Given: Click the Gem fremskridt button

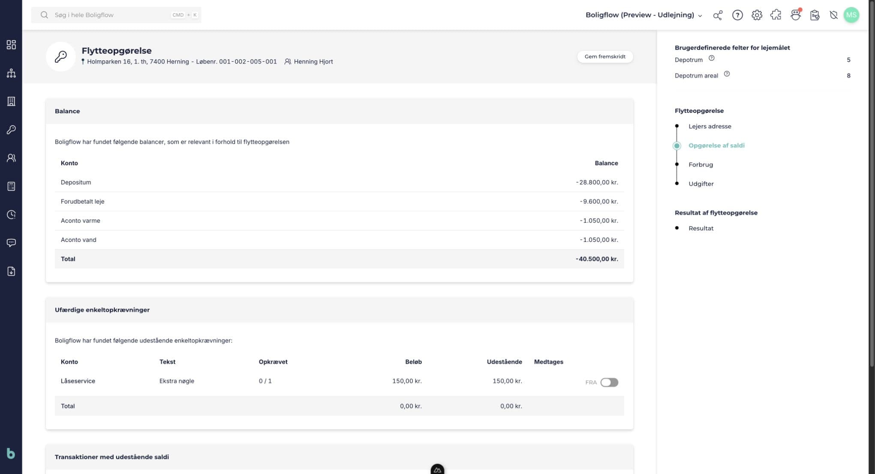Looking at the screenshot, I should 605,57.
